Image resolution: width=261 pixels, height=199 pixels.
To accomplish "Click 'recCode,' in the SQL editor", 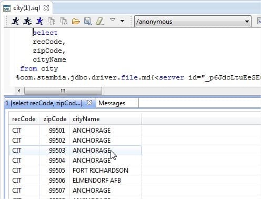I will [49, 42].
